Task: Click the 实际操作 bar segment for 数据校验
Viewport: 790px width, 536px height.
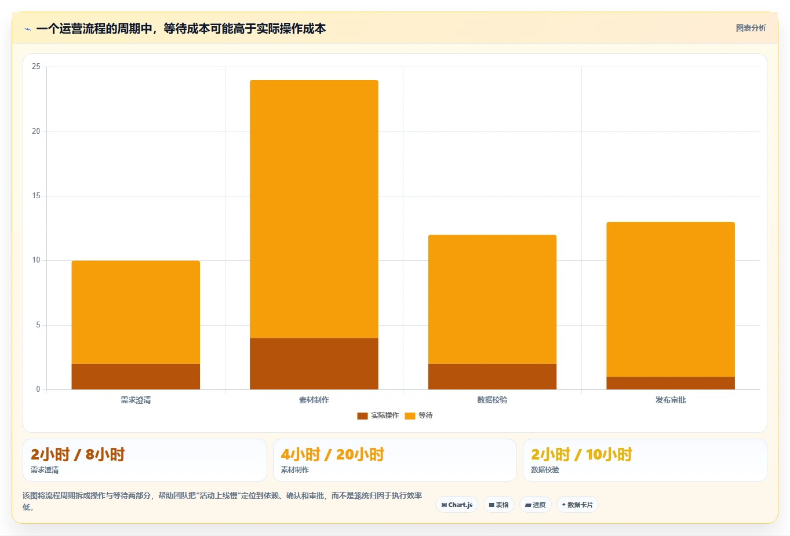Action: 492,377
